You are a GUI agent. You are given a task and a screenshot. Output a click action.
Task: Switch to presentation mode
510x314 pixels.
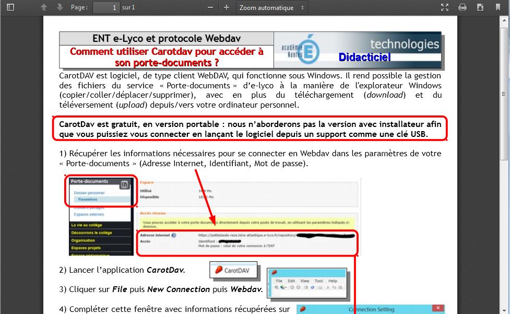(x=445, y=7)
